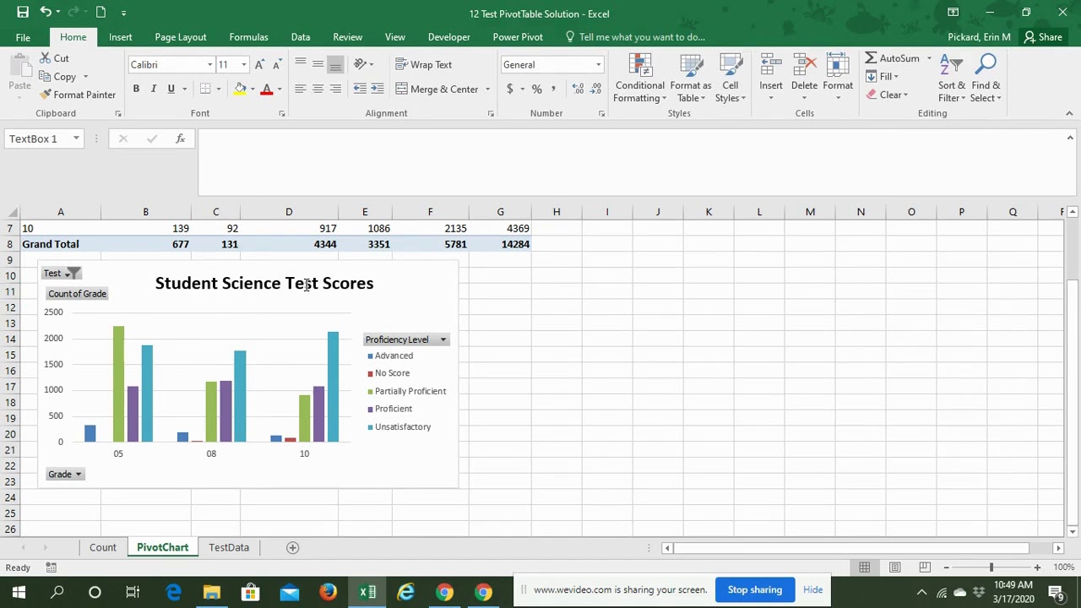1081x608 pixels.
Task: Apply percent style
Action: [x=536, y=89]
